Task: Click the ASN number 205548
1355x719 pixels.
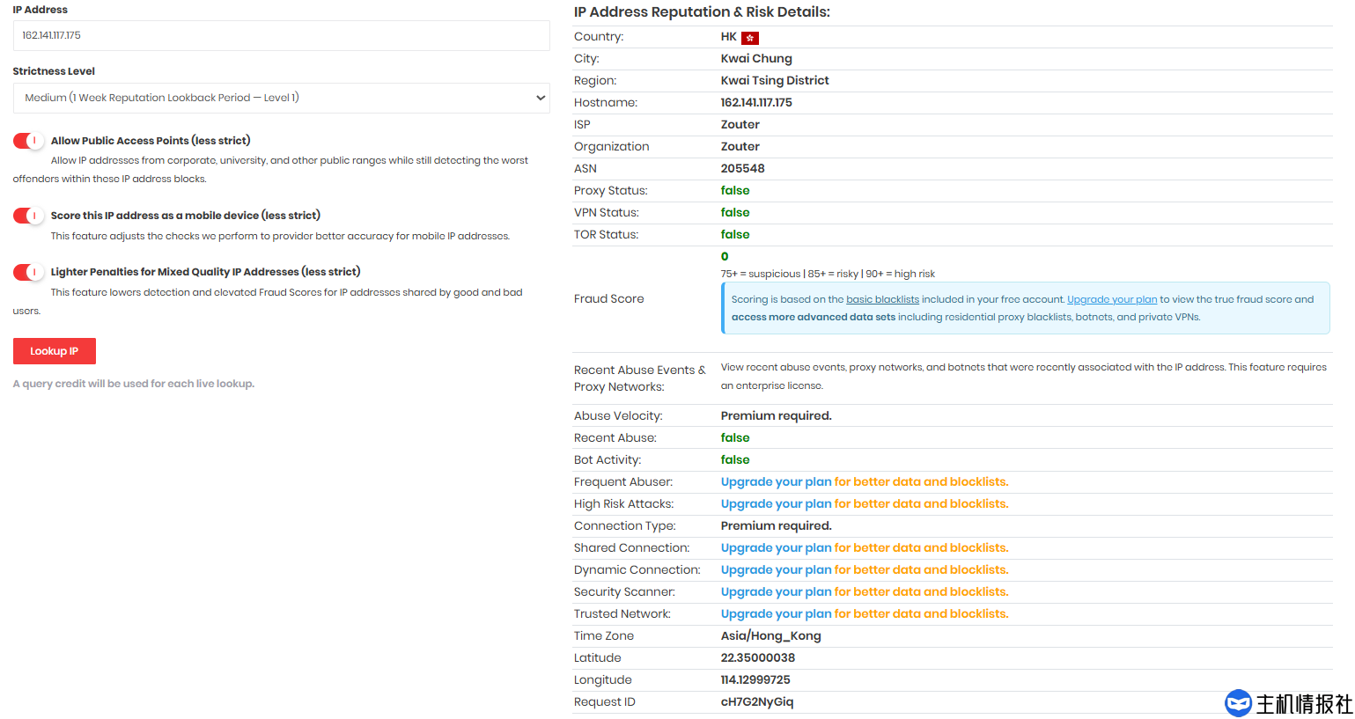Action: pos(742,169)
